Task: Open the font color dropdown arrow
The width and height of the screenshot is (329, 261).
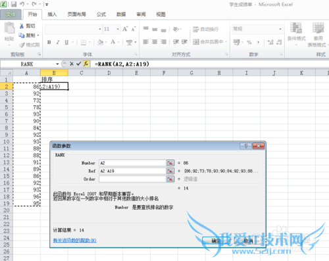Action: pos(118,42)
